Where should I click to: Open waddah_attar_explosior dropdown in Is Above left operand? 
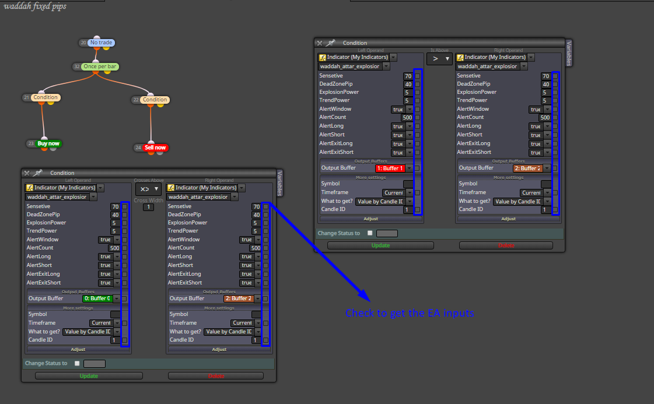point(354,66)
